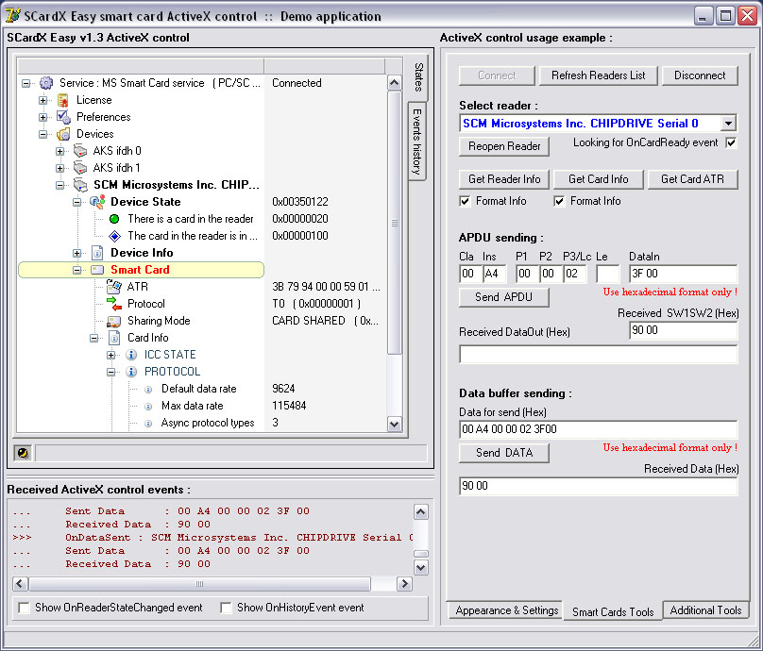
Task: Switch to Additional Tools tab
Action: 705,610
